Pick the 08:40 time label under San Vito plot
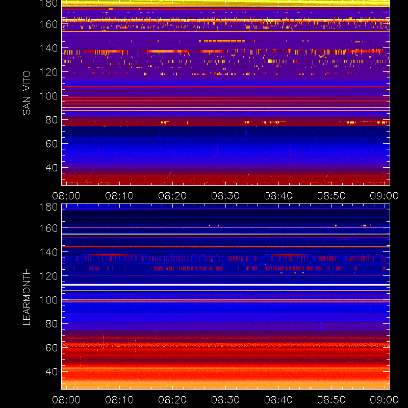Viewport: 408px width, 408px height. (x=278, y=196)
